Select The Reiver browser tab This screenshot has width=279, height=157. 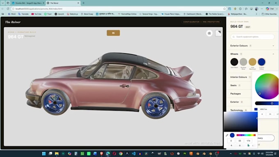point(63,3)
